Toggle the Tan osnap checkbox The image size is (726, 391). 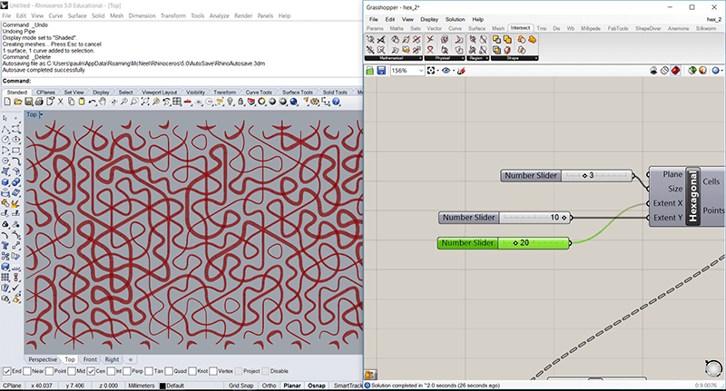149,371
